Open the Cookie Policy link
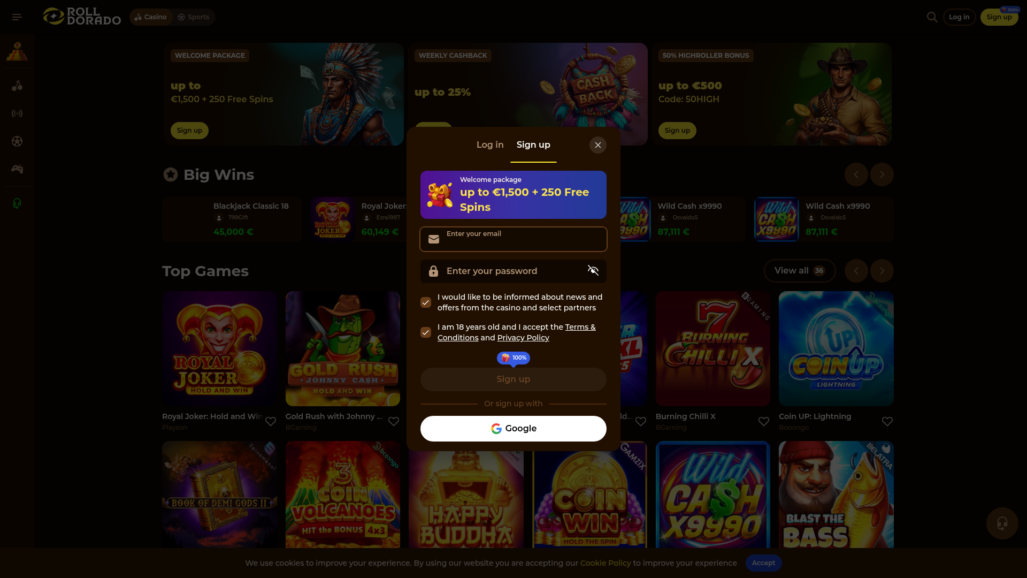This screenshot has width=1027, height=578. pos(606,563)
